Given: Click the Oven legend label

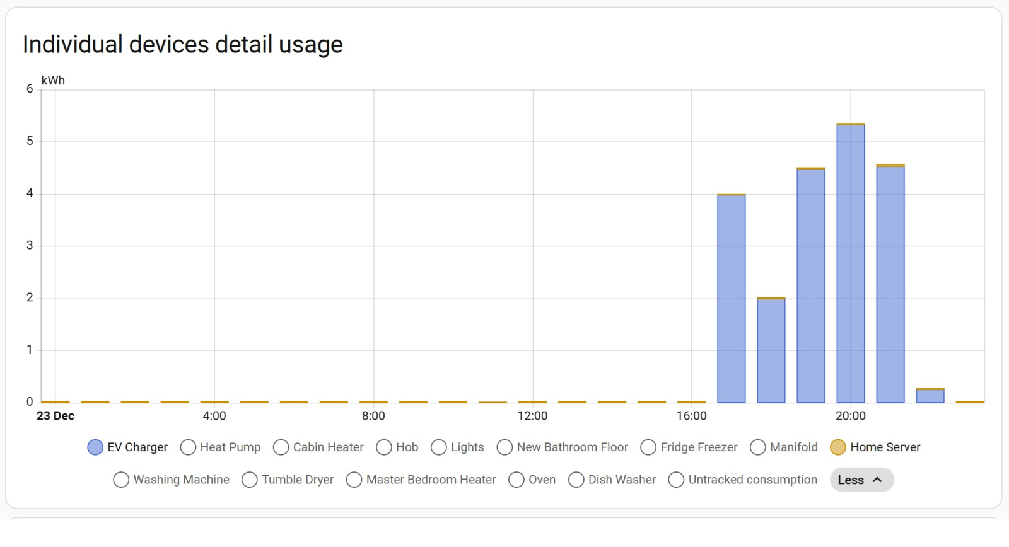Looking at the screenshot, I should 542,480.
